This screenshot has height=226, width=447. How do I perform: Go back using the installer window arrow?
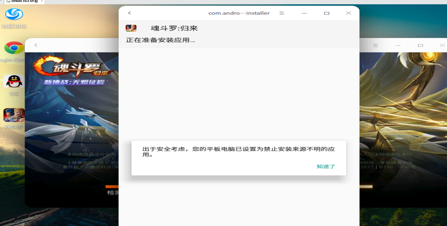pyautogui.click(x=129, y=13)
